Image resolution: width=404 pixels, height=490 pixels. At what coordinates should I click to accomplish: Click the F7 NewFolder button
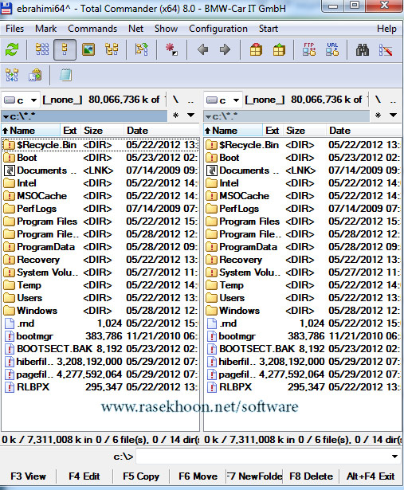254,476
